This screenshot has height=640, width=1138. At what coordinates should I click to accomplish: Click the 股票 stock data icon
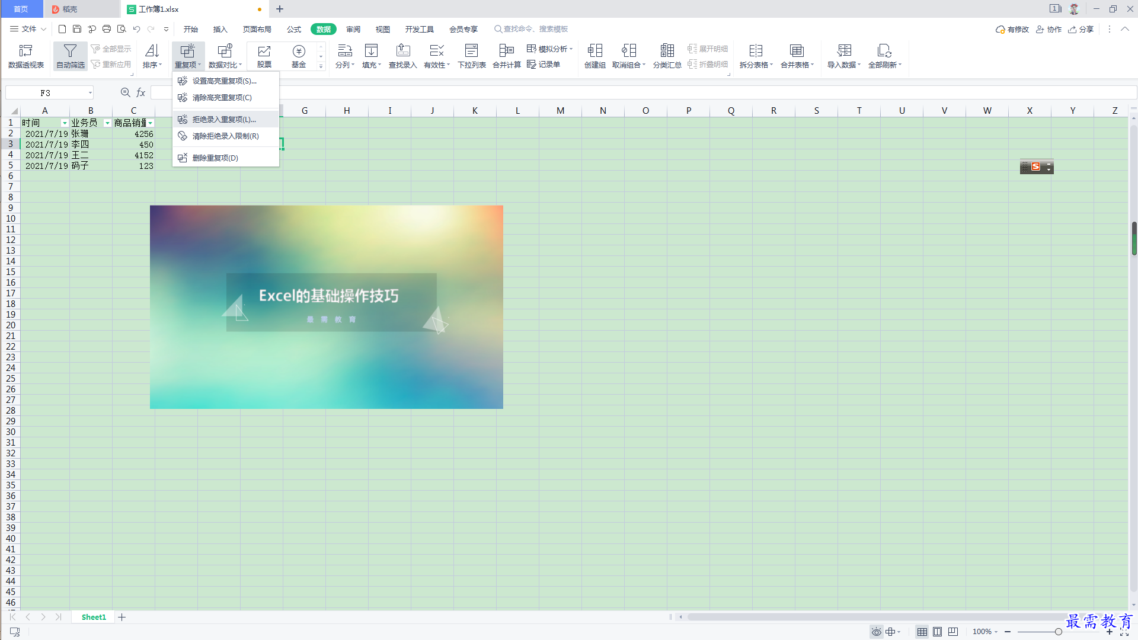tap(264, 56)
